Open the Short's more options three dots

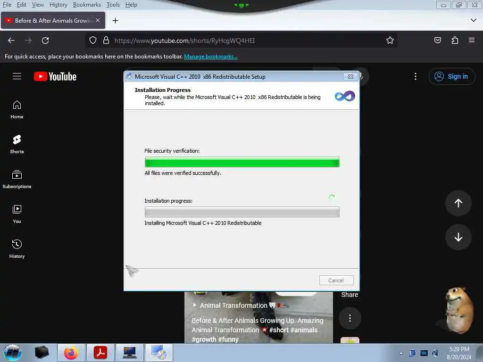pos(350,318)
